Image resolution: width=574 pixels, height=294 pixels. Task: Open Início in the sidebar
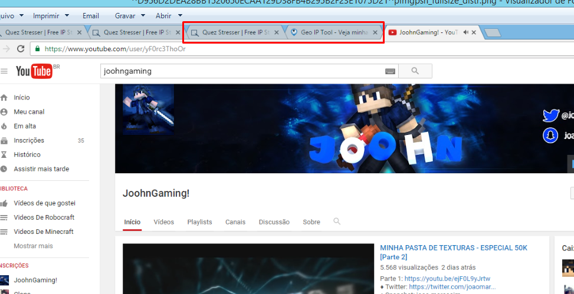(22, 97)
